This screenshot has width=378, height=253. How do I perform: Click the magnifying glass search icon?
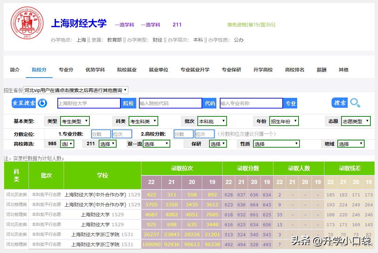(x=355, y=103)
